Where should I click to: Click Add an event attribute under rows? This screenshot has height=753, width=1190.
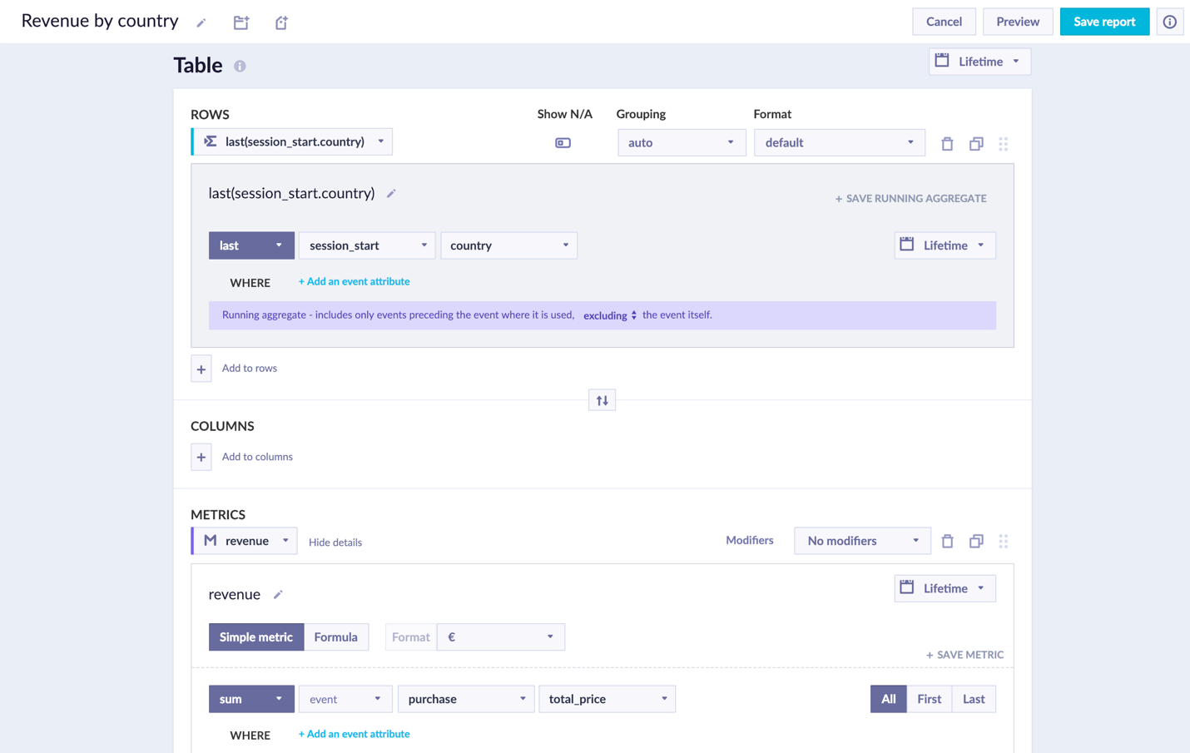click(x=354, y=281)
